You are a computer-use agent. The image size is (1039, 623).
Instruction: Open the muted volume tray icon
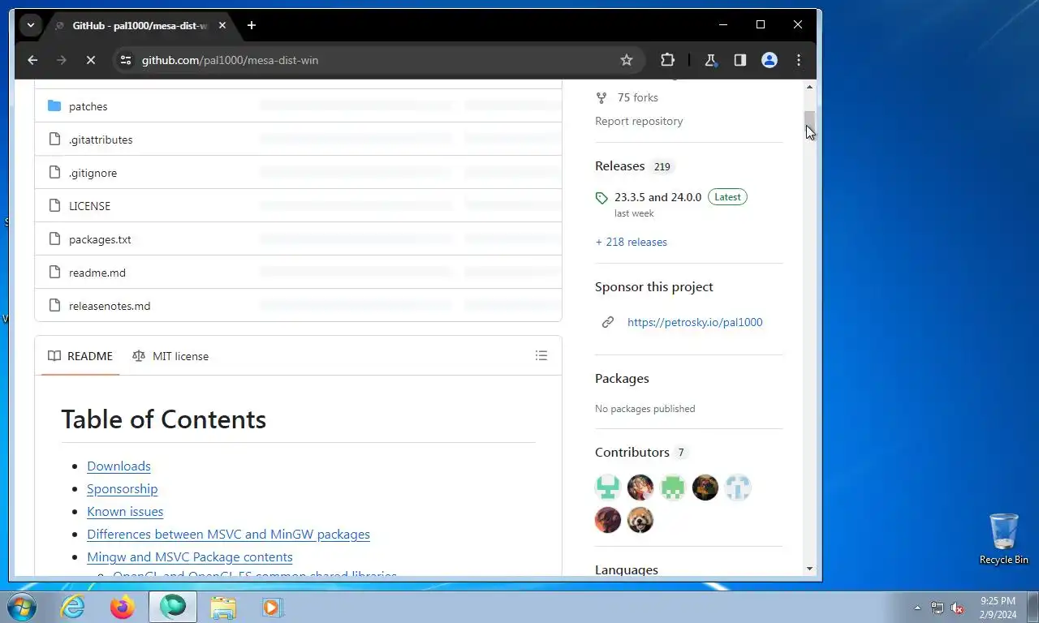pos(957,608)
